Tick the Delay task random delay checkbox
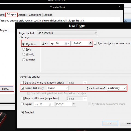This screenshot has width=131, height=131. [22, 82]
